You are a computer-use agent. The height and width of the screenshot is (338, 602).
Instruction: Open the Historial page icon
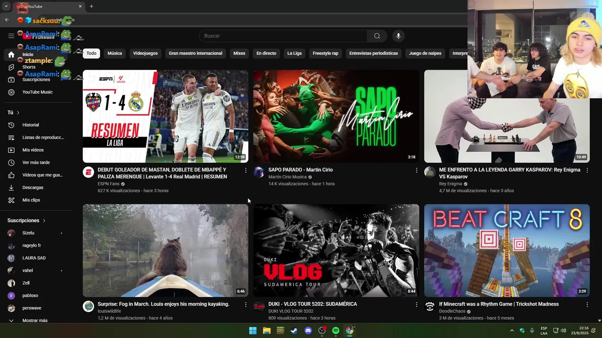coord(11,125)
